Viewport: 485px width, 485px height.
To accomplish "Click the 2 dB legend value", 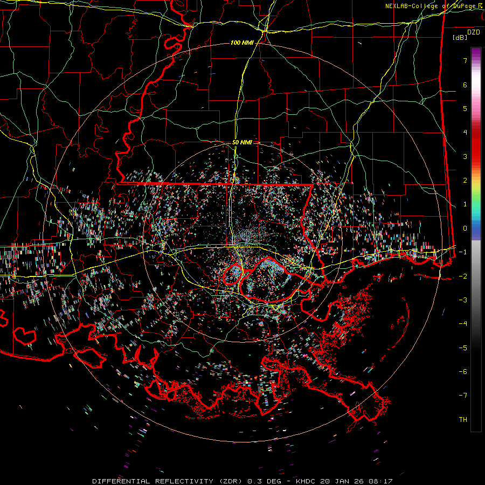I will point(465,181).
